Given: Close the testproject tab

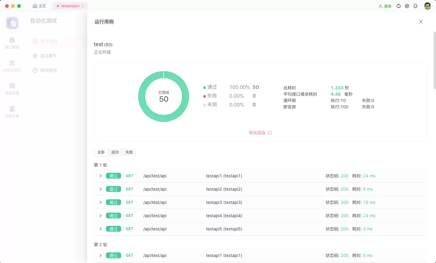Looking at the screenshot, I should click(x=58, y=6).
